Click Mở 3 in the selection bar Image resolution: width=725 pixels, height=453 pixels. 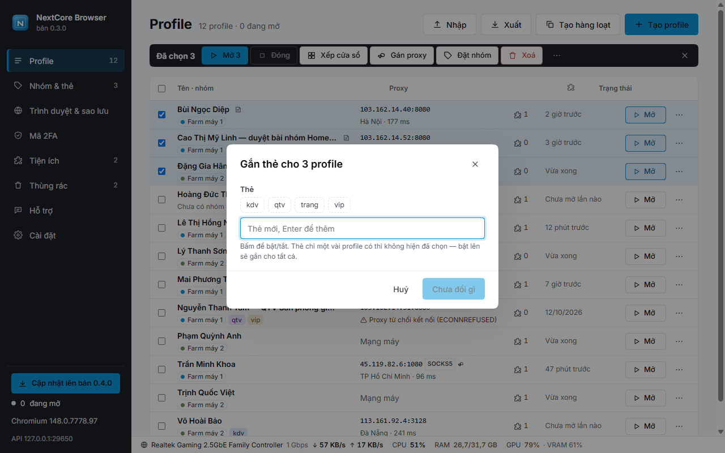click(225, 55)
